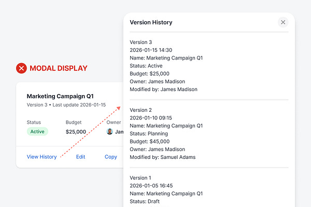311x207 pixels.
Task: Close the Version History modal
Action: tap(283, 22)
